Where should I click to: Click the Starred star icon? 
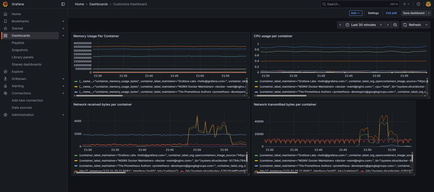pos(5,28)
